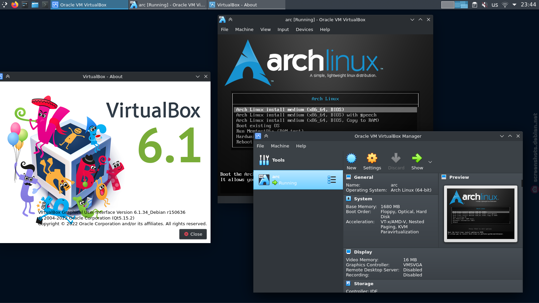Image resolution: width=539 pixels, height=303 pixels.
Task: Open Help menu in arc [Running] window
Action: (325, 30)
